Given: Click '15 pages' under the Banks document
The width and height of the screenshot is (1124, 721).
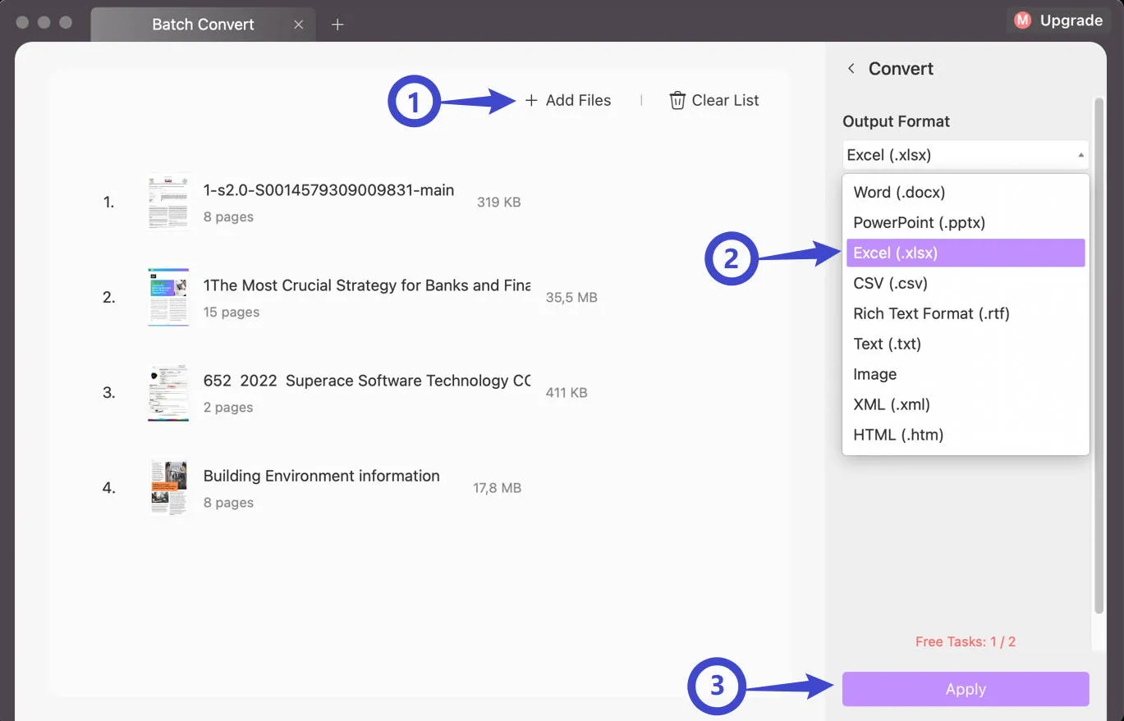Looking at the screenshot, I should [232, 312].
